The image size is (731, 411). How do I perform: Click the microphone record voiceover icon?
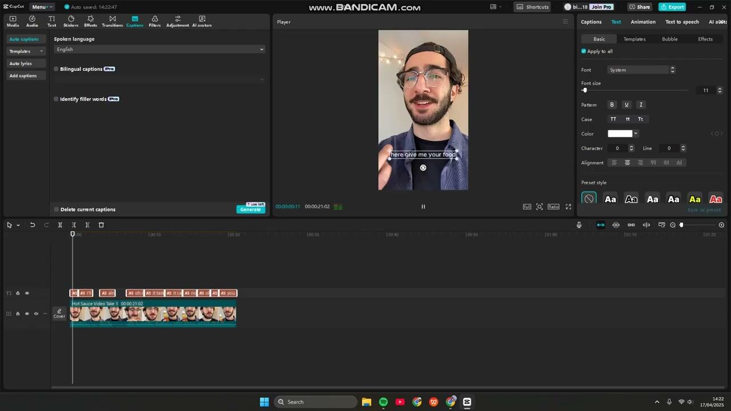click(579, 225)
